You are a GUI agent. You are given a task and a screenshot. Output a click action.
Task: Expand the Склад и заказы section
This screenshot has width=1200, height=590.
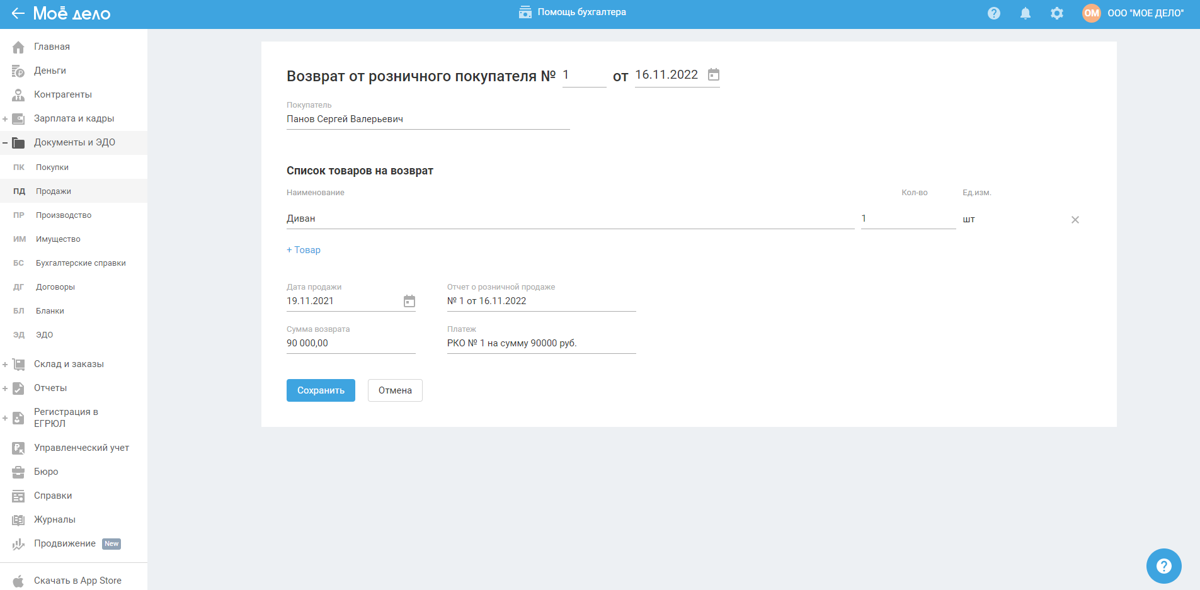click(5, 365)
